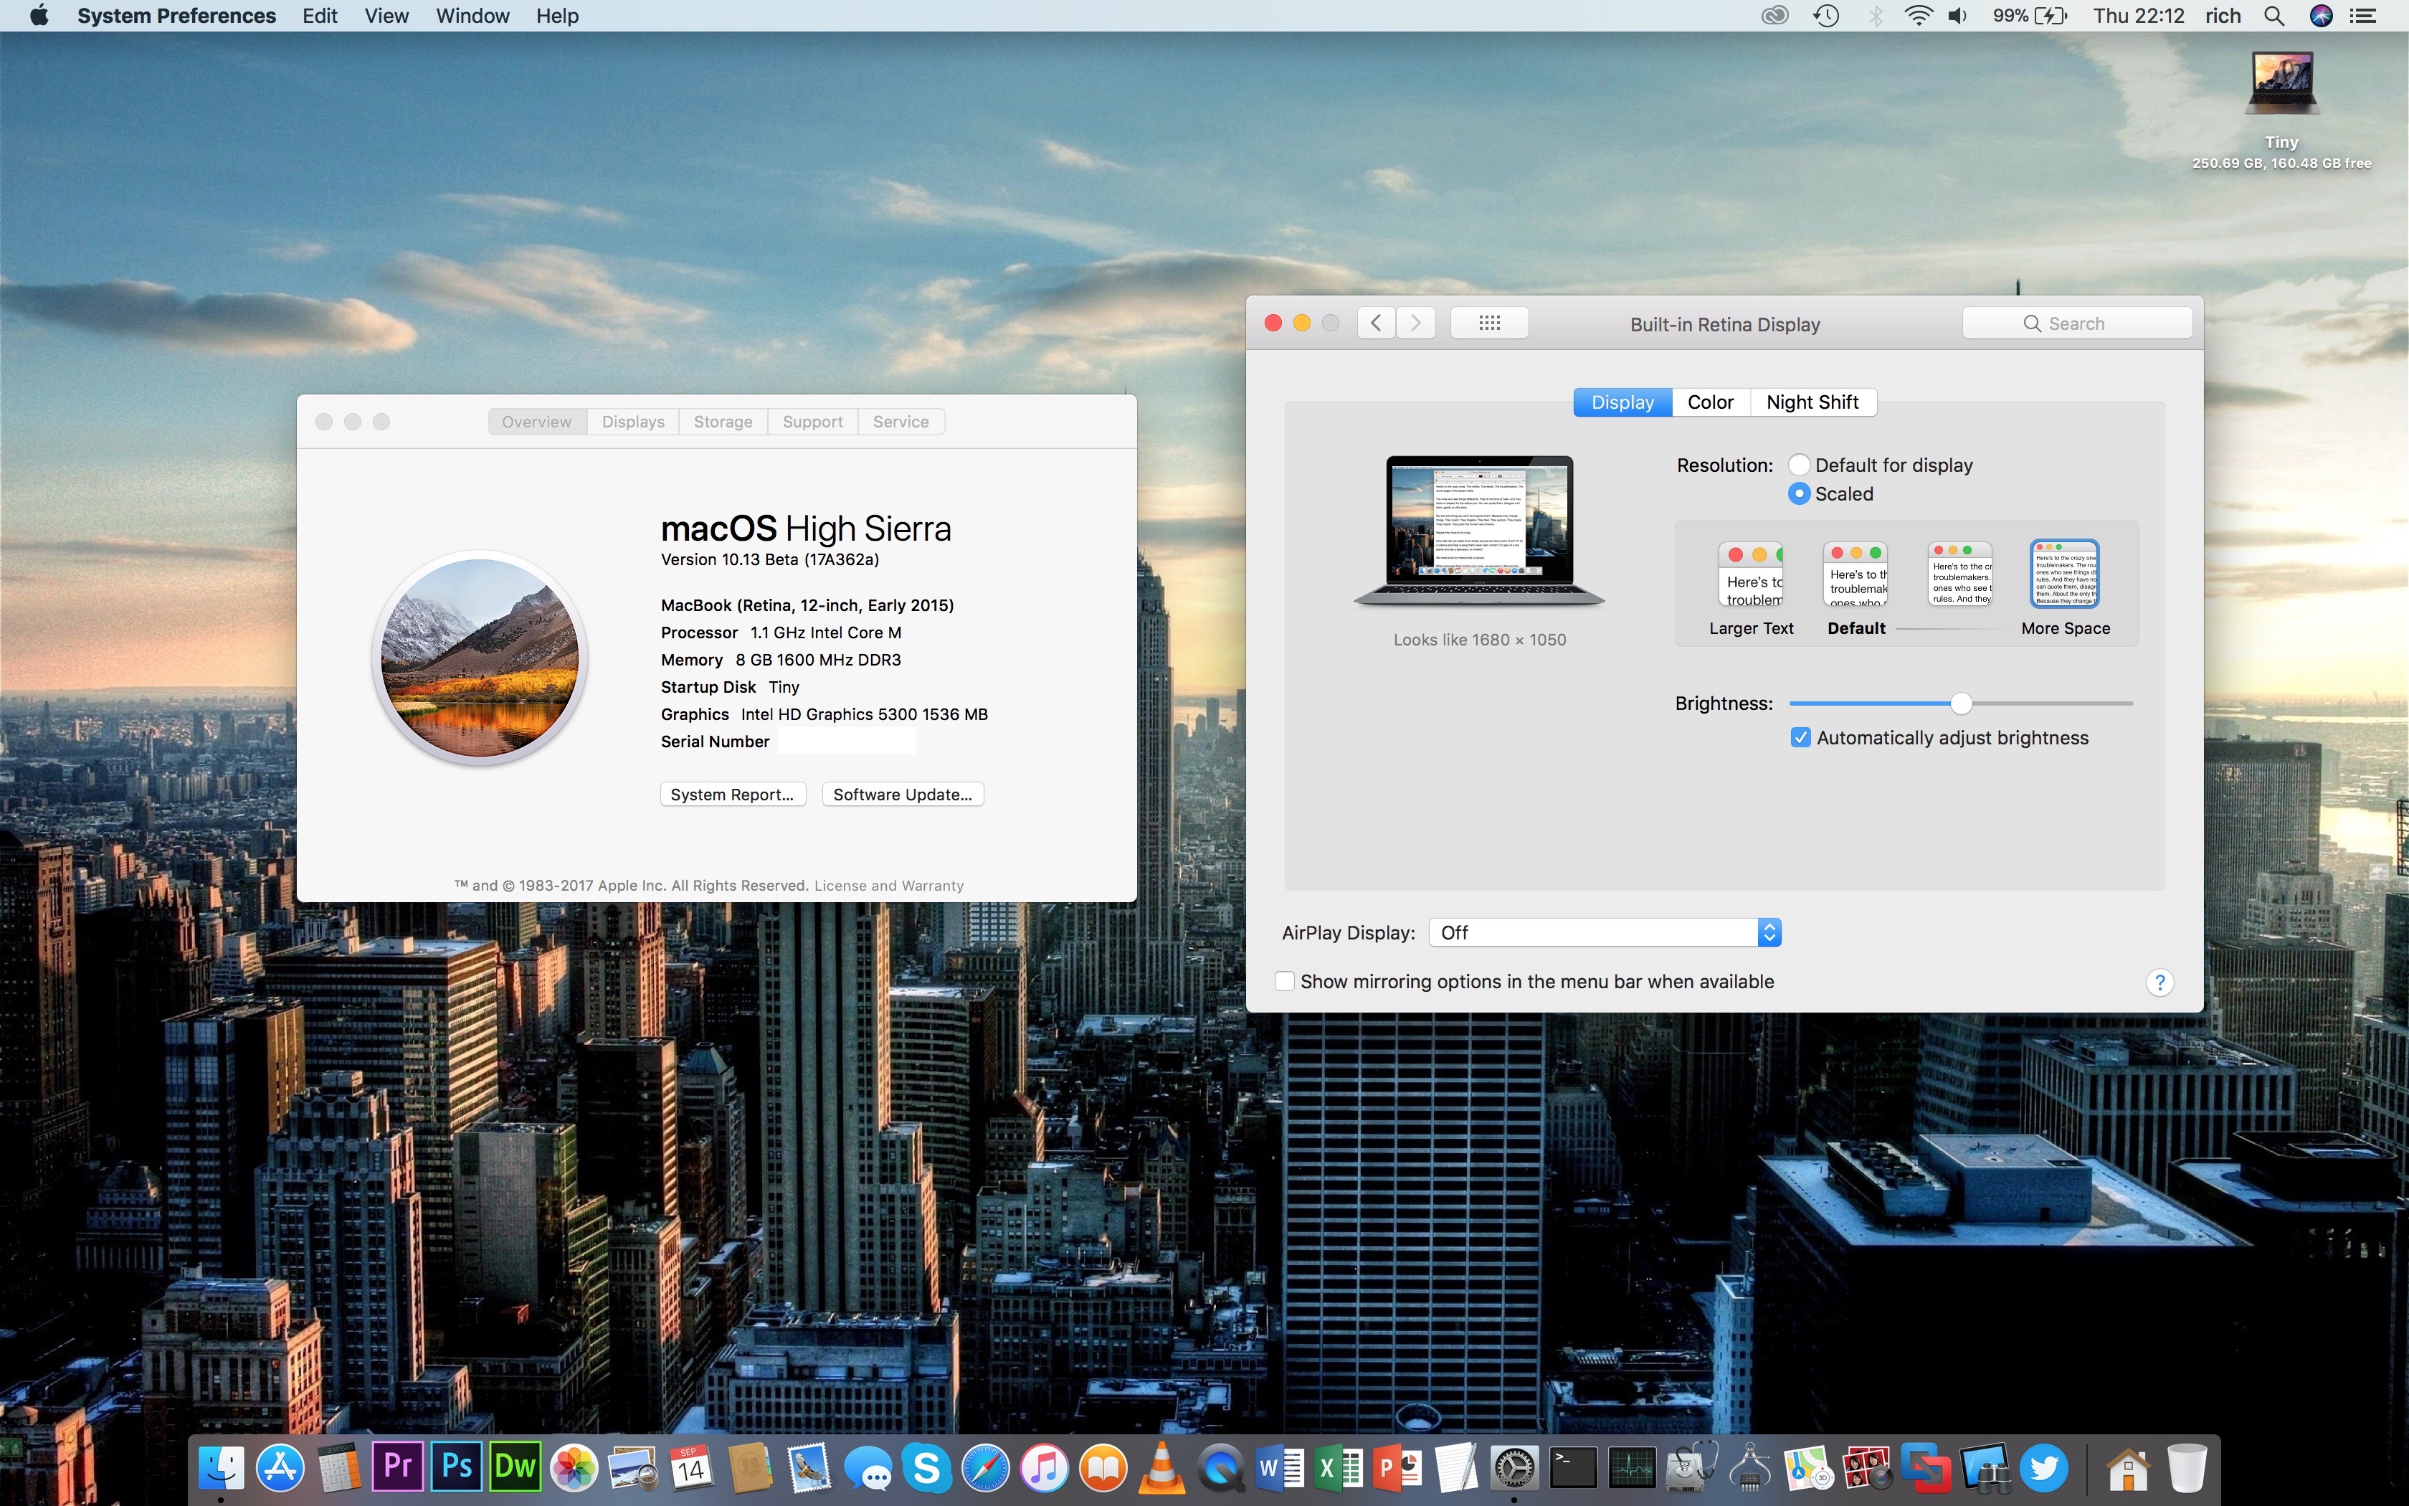The image size is (2409, 1506).
Task: Choose Larger Text scaling thumbnail
Action: (x=1751, y=574)
